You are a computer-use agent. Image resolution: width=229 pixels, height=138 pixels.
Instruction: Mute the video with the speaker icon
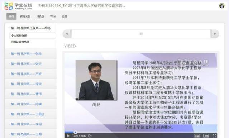click(x=90, y=135)
